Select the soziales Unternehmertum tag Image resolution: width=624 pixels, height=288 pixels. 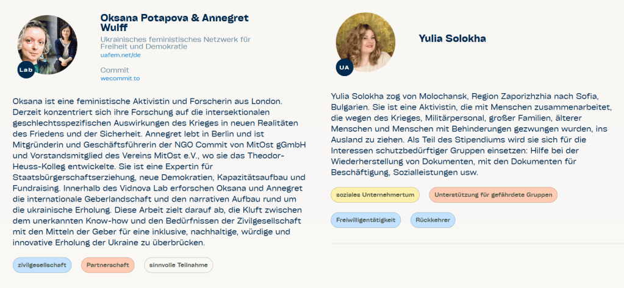[376, 195]
